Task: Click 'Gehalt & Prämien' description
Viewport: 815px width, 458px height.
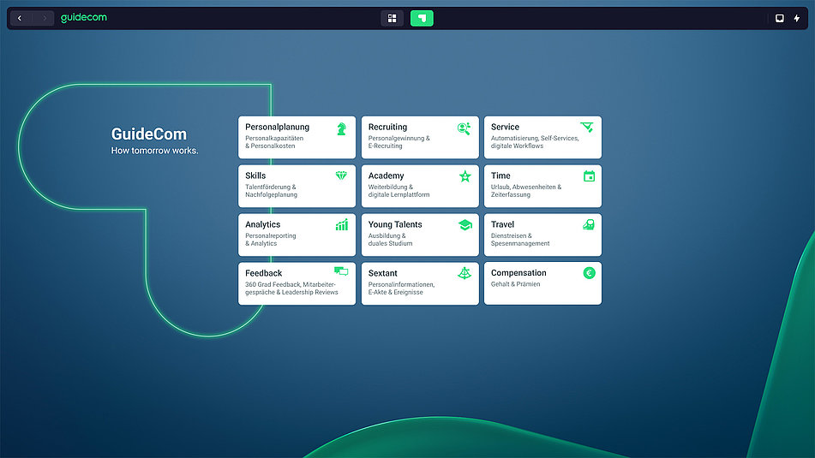Action: pyautogui.click(x=515, y=284)
